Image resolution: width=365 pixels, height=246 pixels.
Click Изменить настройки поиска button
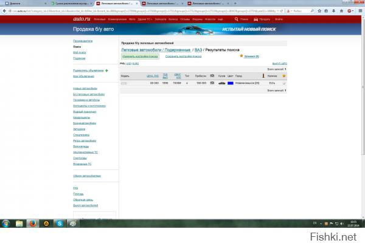(x=141, y=56)
